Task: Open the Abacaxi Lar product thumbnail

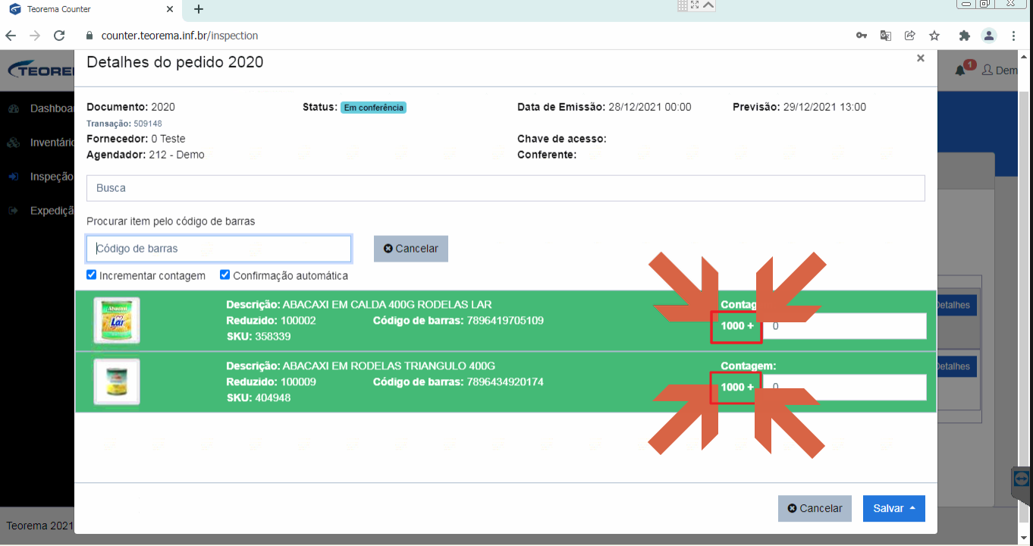Action: coord(117,320)
